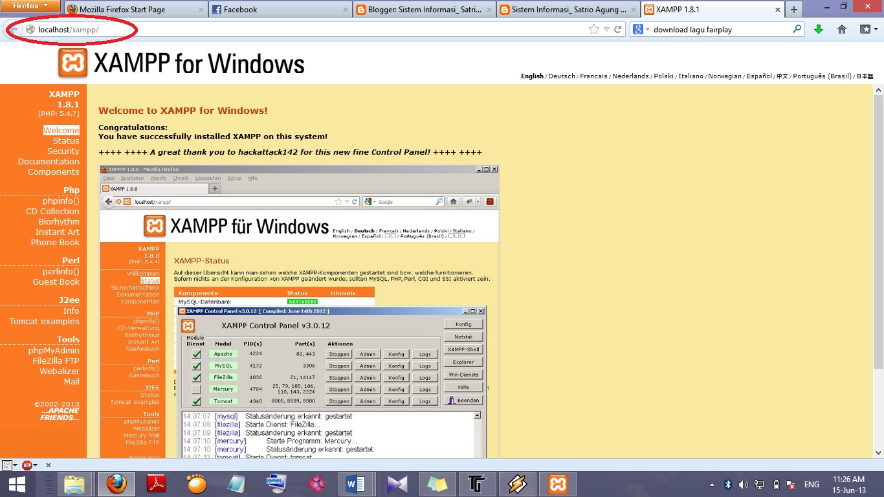The image size is (884, 497).
Task: Open File Explorer from the taskbar
Action: tap(75, 484)
